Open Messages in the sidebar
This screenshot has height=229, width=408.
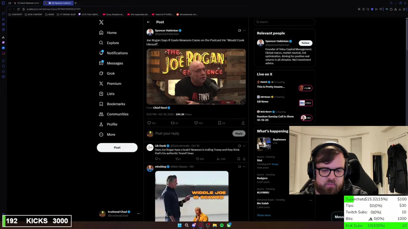pyautogui.click(x=111, y=63)
